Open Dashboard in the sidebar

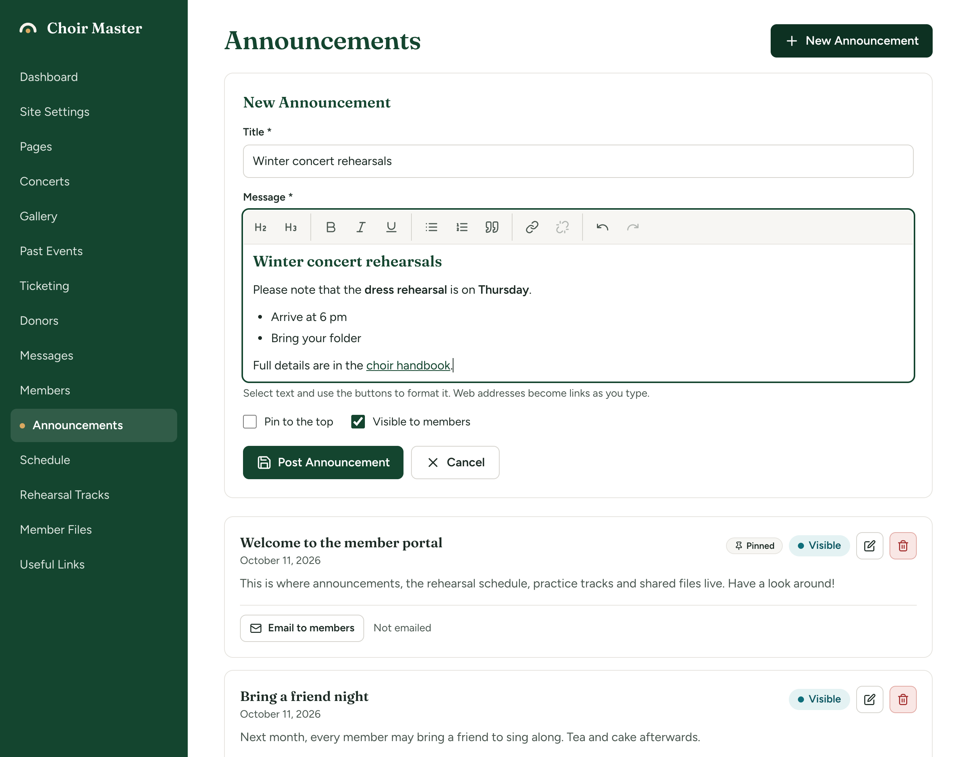(x=93, y=77)
